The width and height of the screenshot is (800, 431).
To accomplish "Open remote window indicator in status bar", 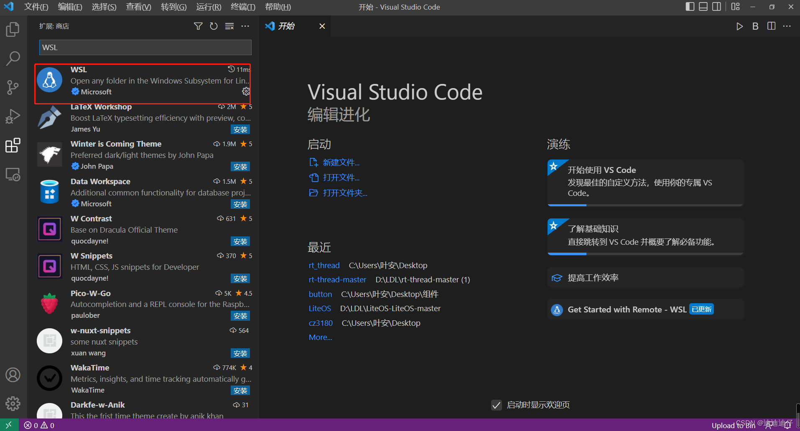I will 9,425.
